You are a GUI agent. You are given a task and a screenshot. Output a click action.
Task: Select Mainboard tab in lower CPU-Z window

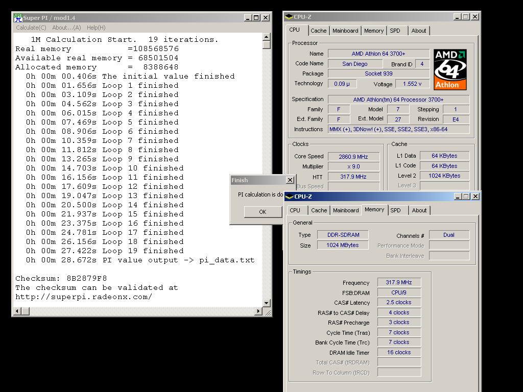pyautogui.click(x=346, y=210)
